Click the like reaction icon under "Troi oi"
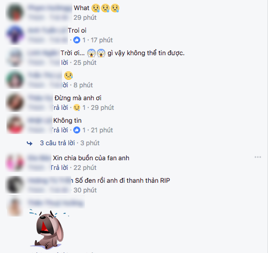The width and height of the screenshot is (268, 253). (x=76, y=40)
